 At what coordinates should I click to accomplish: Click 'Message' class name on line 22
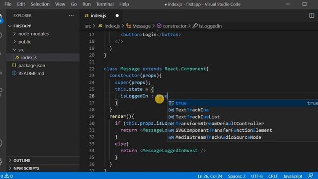[x=130, y=69]
